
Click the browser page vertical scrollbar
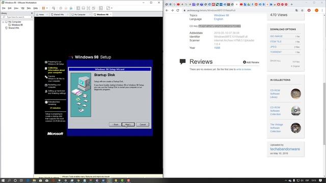coord(324,114)
